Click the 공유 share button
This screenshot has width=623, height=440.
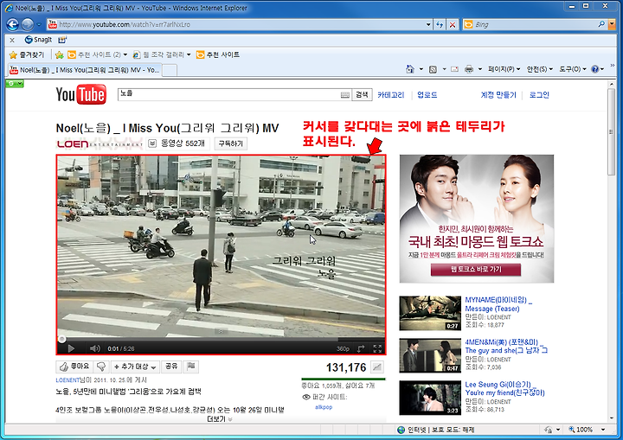[x=171, y=367]
